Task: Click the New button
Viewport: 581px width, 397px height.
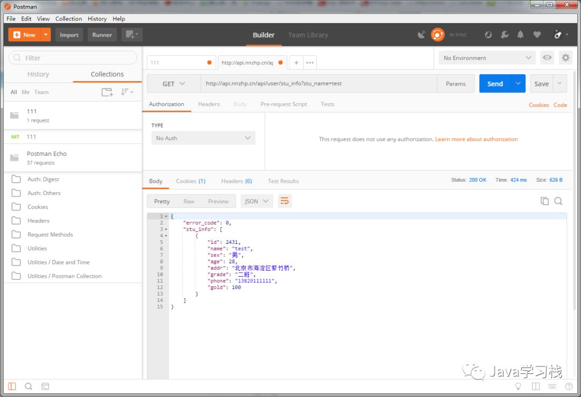Action: 24,35
